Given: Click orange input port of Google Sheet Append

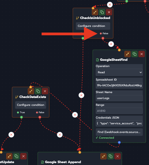Looking at the screenshot, I should 80,152.
